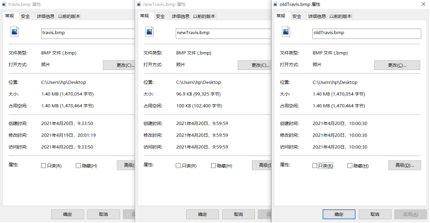The height and width of the screenshot is (223, 430).
Task: Select 常规 tab in newTravis.bmp window
Action: pyautogui.click(x=145, y=16)
